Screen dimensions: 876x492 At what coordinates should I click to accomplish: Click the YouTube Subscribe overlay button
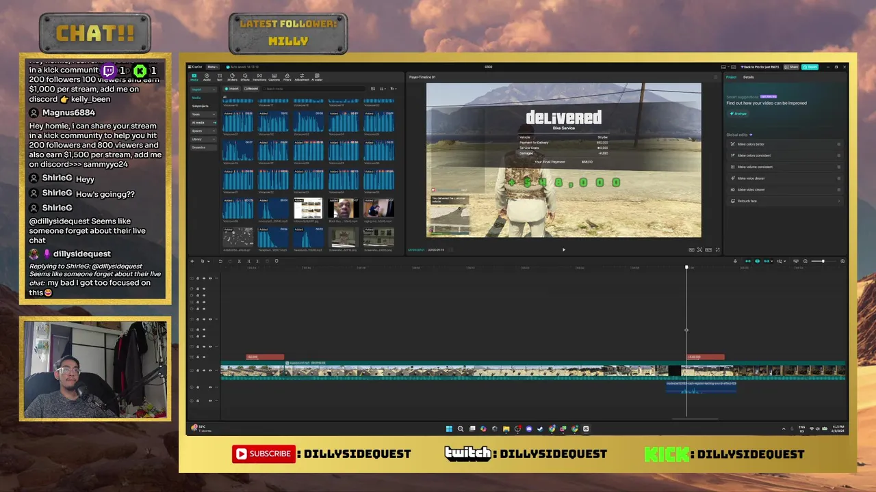263,454
